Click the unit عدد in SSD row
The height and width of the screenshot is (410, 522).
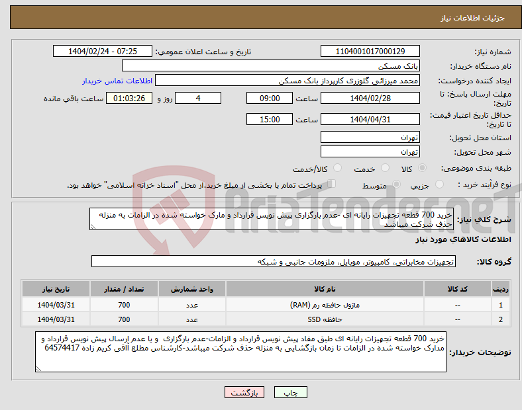[x=192, y=319]
